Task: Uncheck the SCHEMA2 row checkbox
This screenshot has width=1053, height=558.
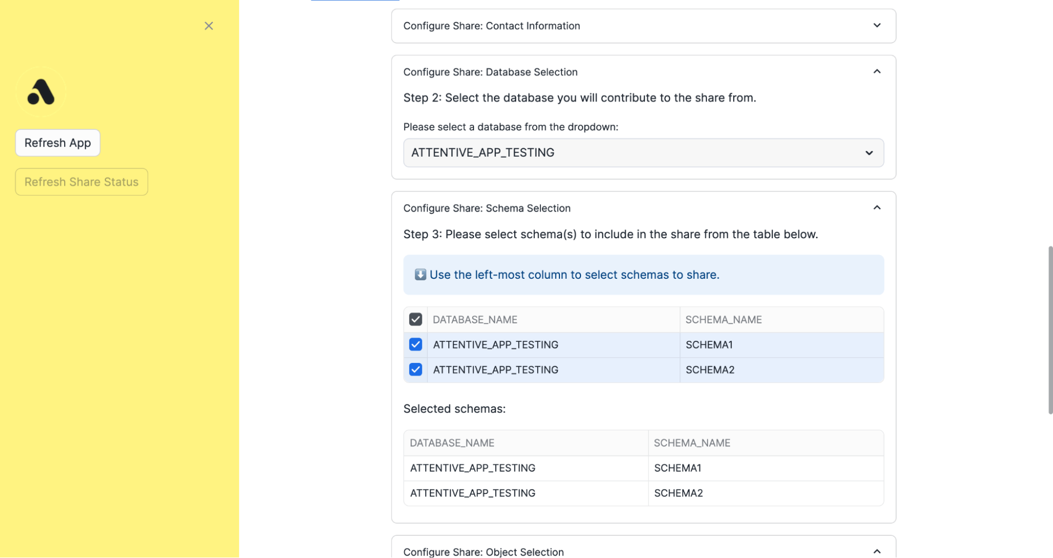Action: coord(415,370)
